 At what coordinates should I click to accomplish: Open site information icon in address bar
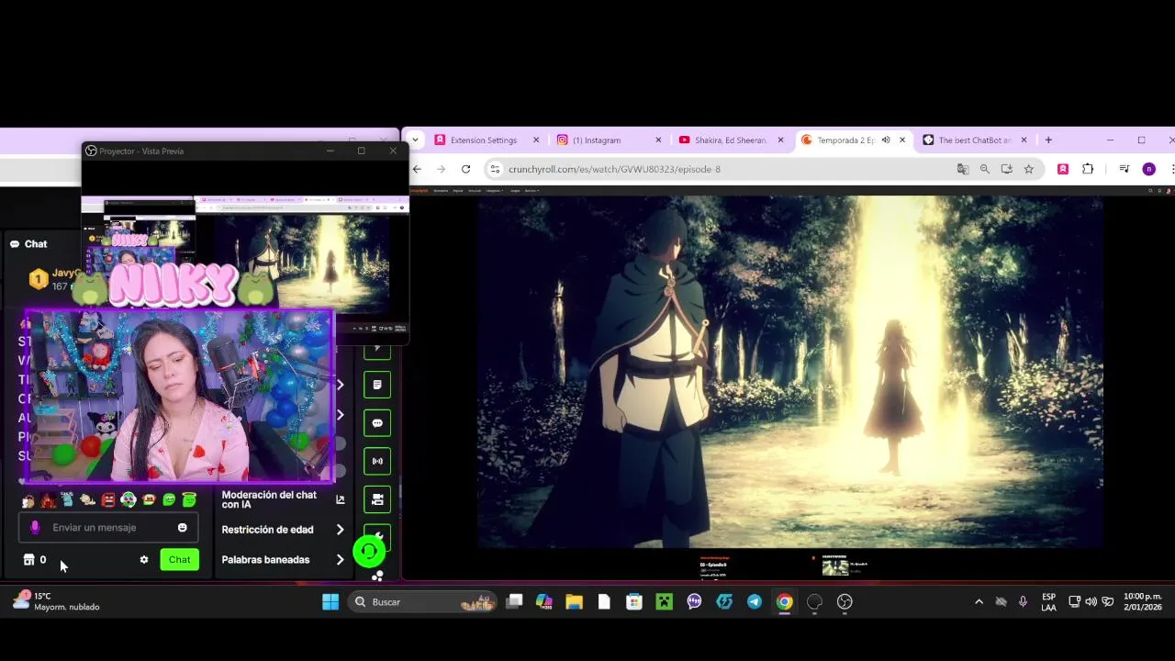tap(496, 169)
